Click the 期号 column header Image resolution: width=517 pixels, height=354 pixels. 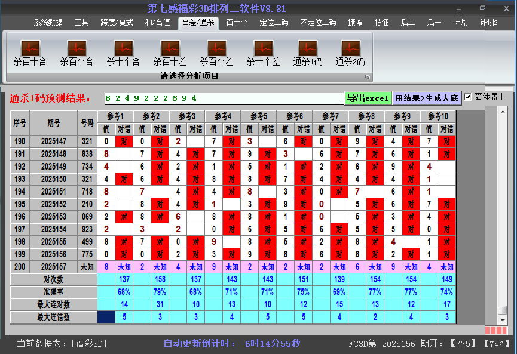click(54, 123)
